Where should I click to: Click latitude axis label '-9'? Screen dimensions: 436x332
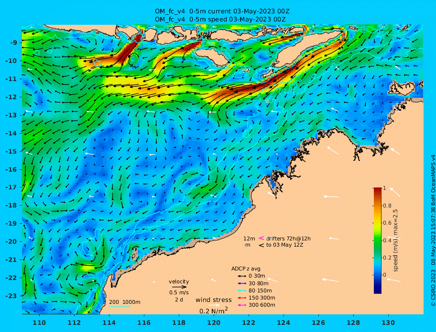coord(13,43)
